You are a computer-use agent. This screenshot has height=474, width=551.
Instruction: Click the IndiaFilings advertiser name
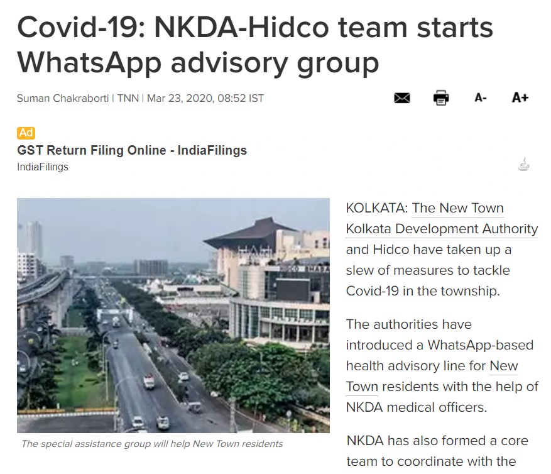click(43, 167)
